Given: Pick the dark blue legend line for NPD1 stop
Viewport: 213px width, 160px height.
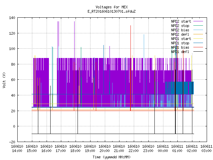Looking at the screenshot, I should coord(198,43).
